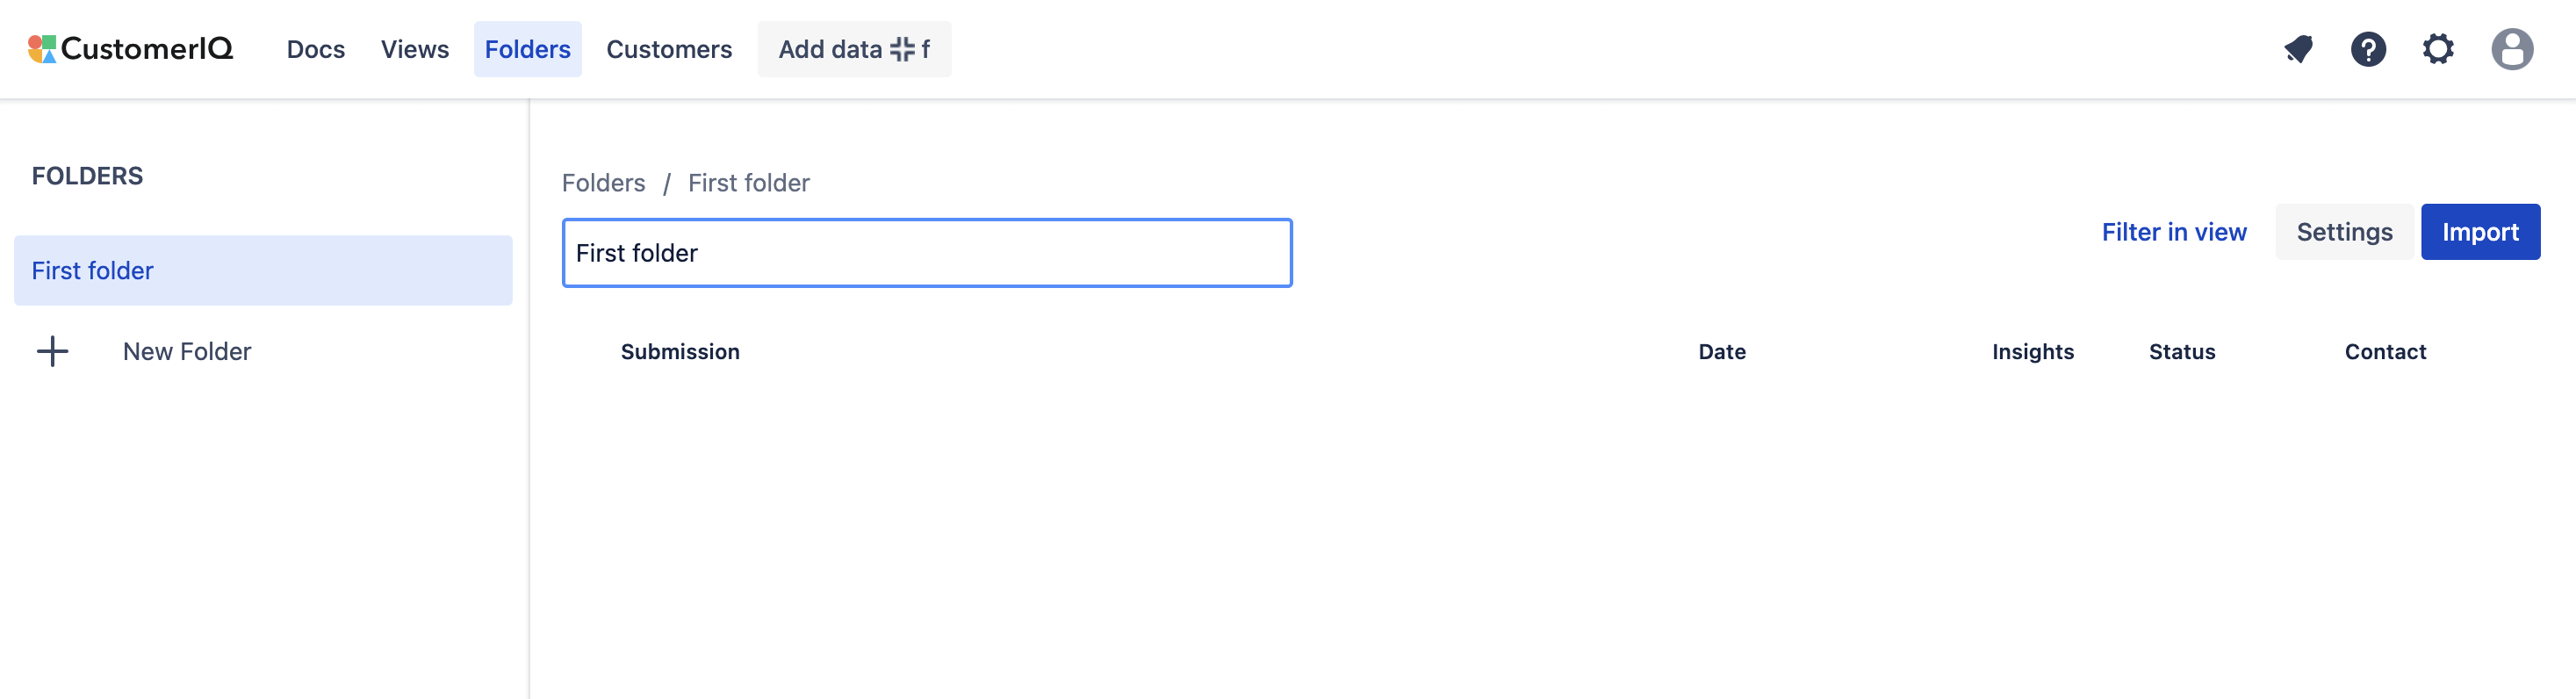Screen dimensions: 2576x699
Task: Click the blue Import button
Action: click(2479, 232)
